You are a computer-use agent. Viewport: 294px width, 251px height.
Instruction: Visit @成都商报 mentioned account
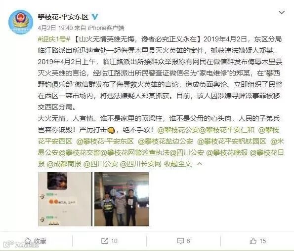64,164
